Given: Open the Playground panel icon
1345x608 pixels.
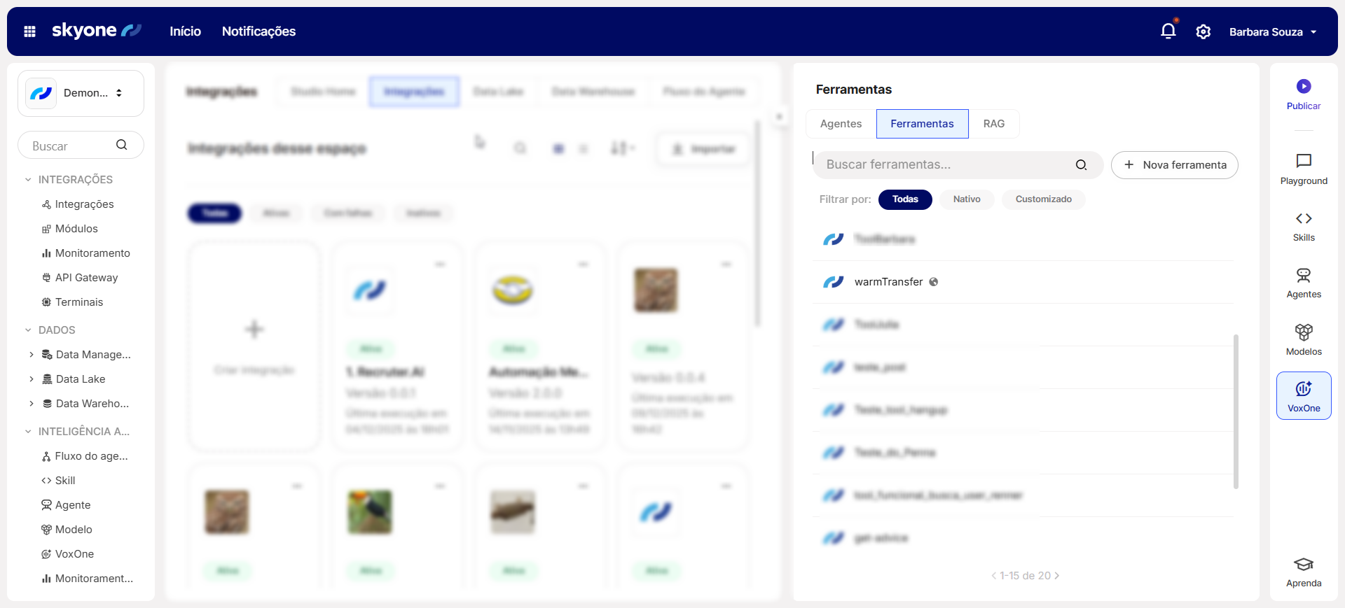Looking at the screenshot, I should point(1303,162).
